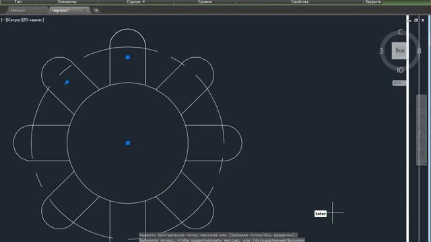
Task: Click the command line prompt about the array center point
Action: point(218,235)
